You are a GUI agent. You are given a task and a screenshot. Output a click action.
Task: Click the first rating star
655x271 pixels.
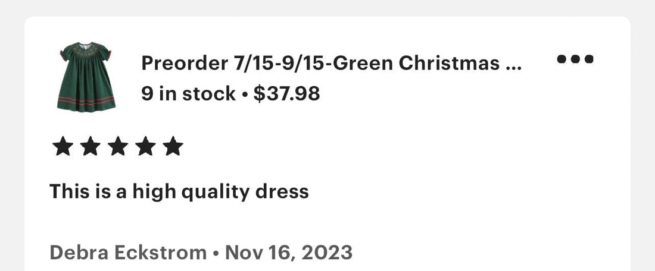(63, 146)
